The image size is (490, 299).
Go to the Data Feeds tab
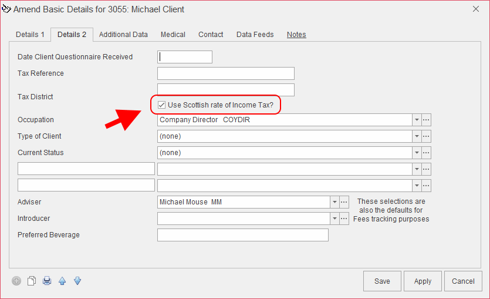(255, 35)
